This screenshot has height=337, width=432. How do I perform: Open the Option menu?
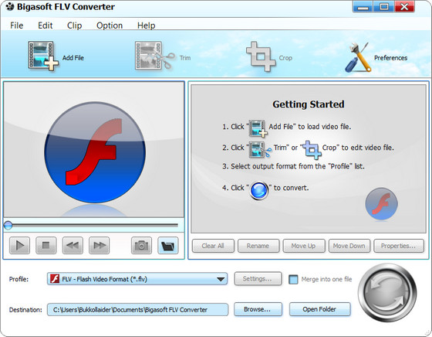(x=110, y=26)
